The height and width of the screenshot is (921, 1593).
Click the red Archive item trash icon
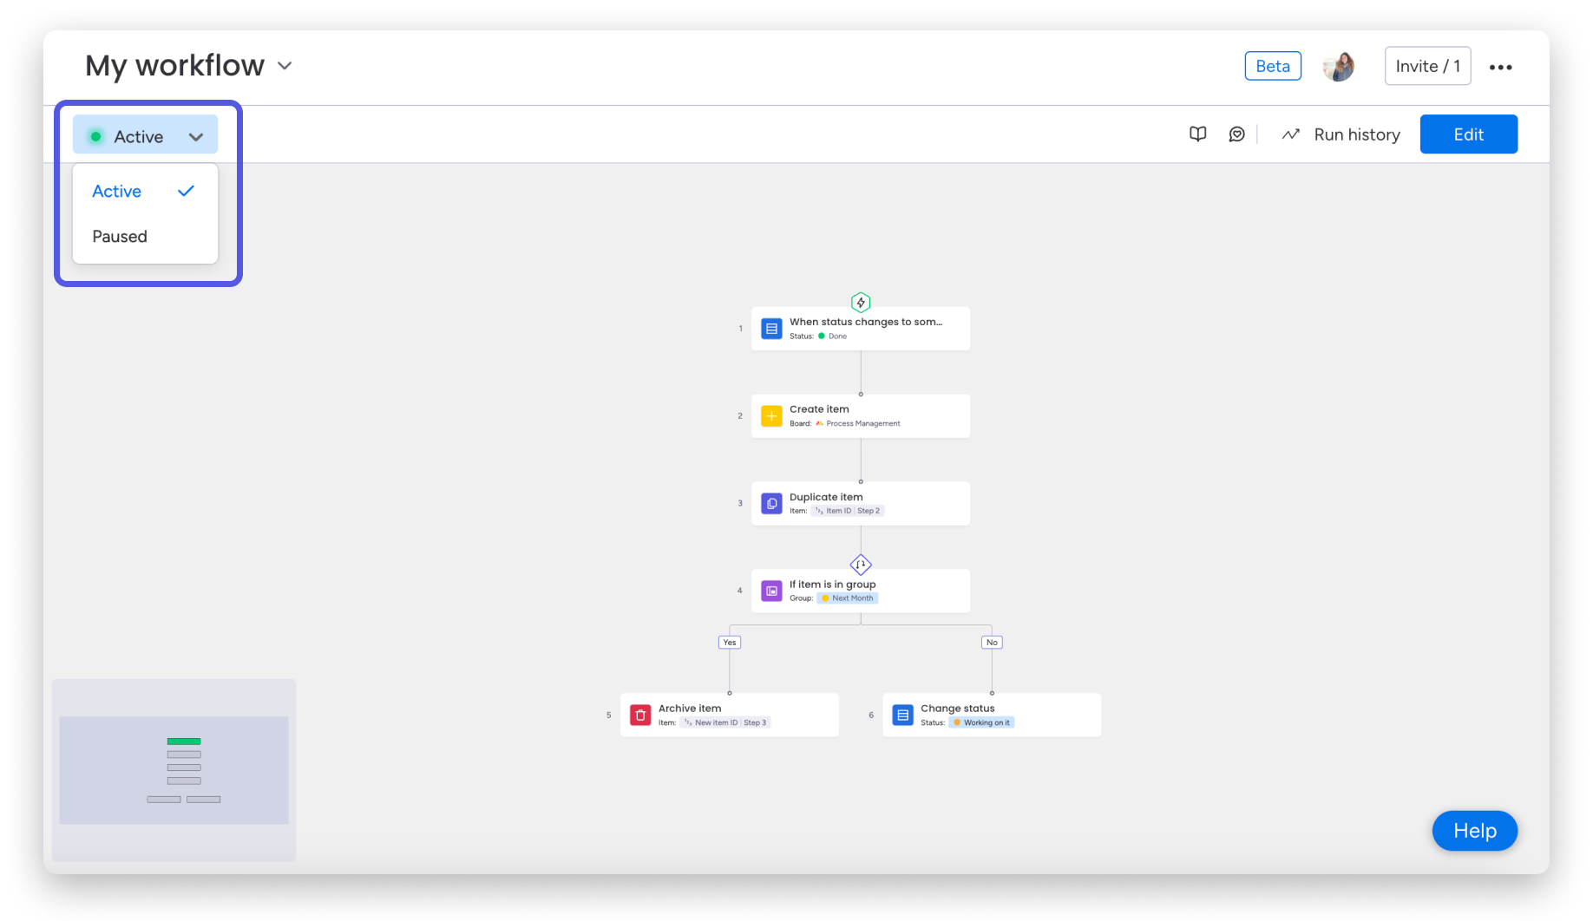pyautogui.click(x=639, y=715)
